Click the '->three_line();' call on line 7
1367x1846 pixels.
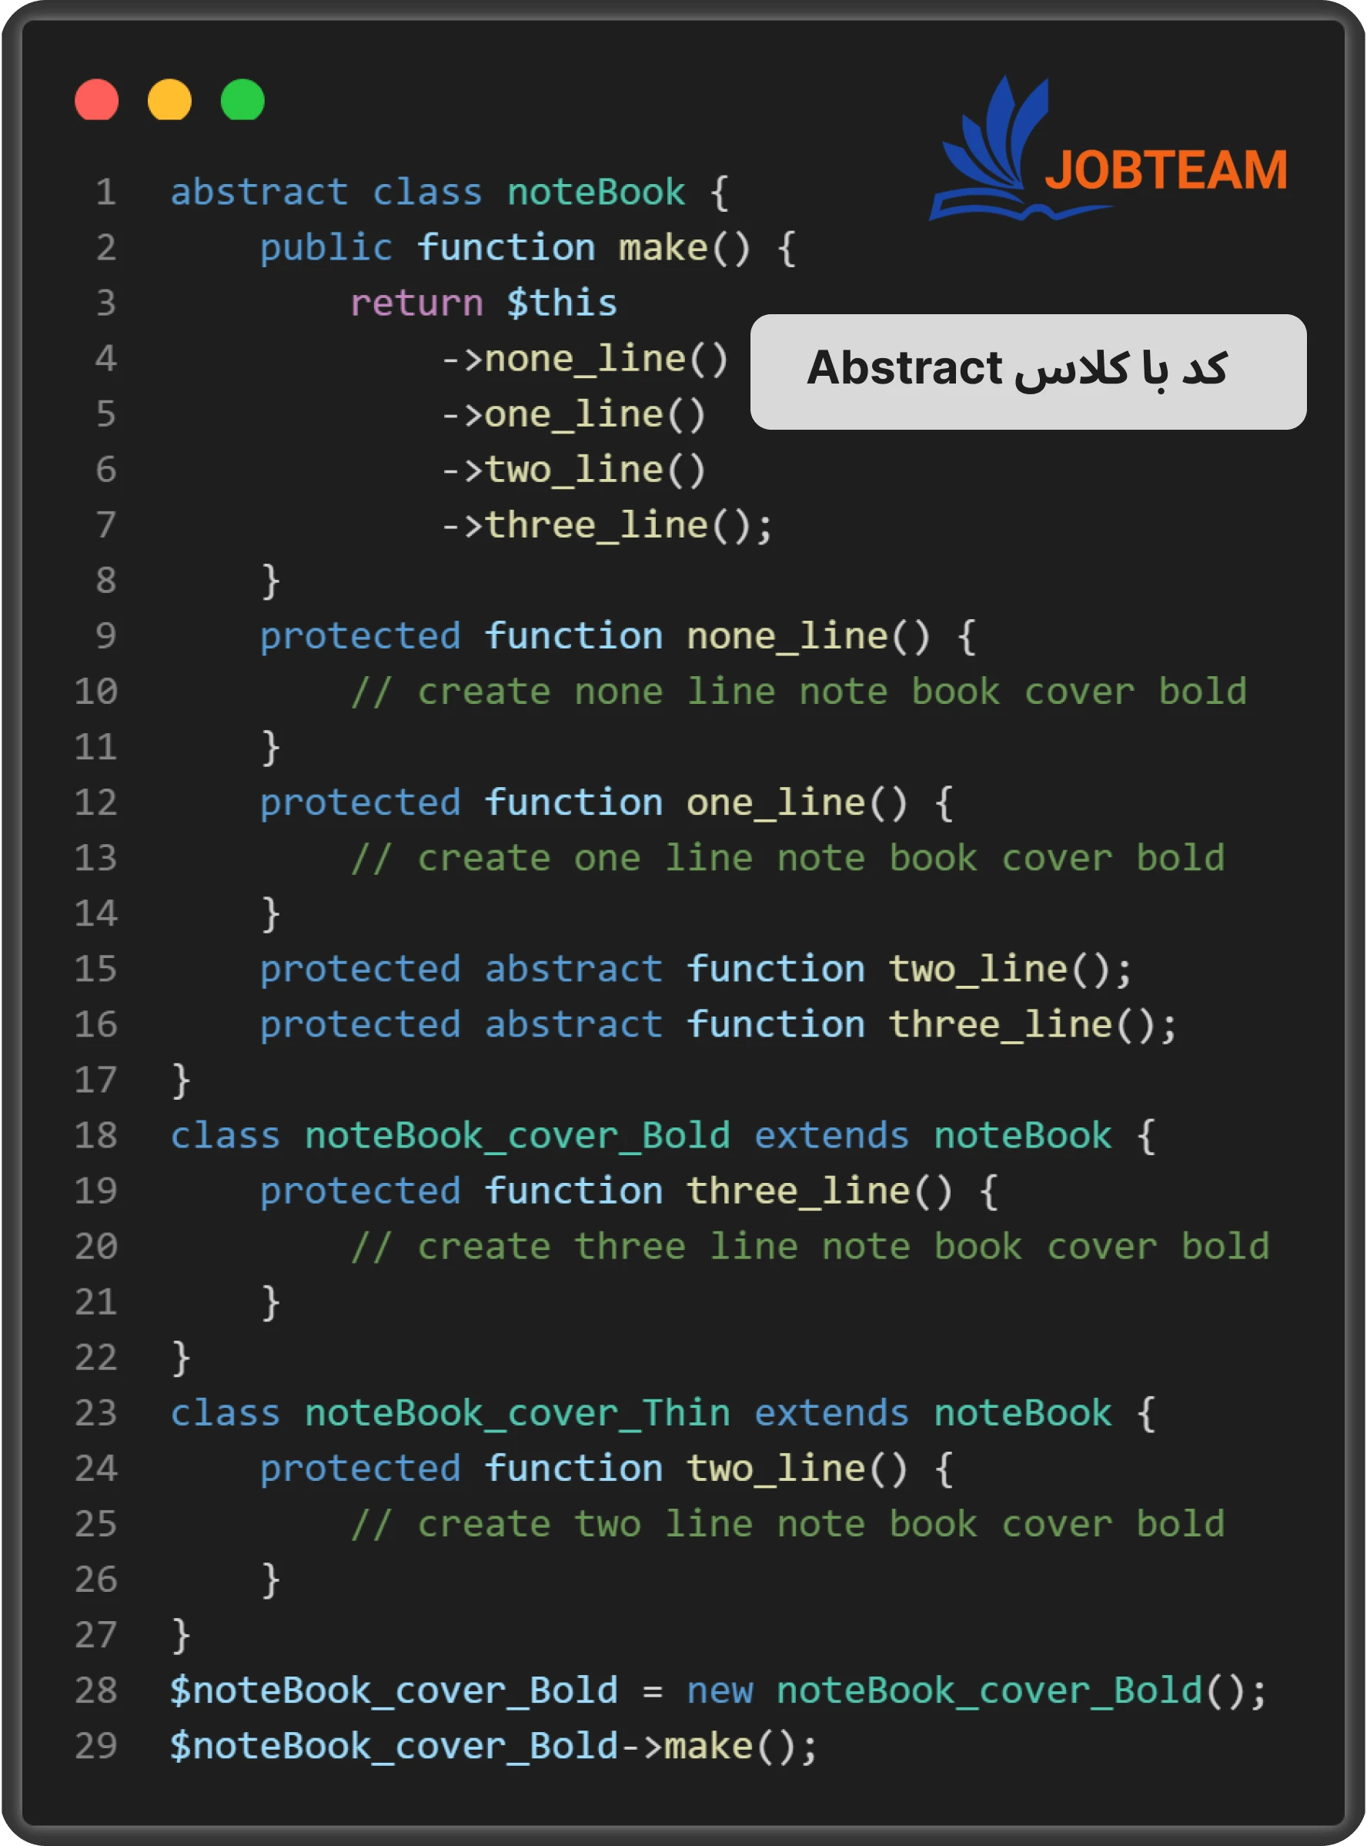(607, 524)
